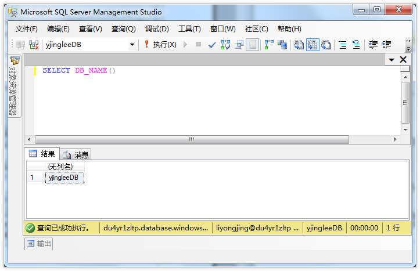Toggle the IntelliSense enabled icon
420x271 pixels.
(252, 45)
